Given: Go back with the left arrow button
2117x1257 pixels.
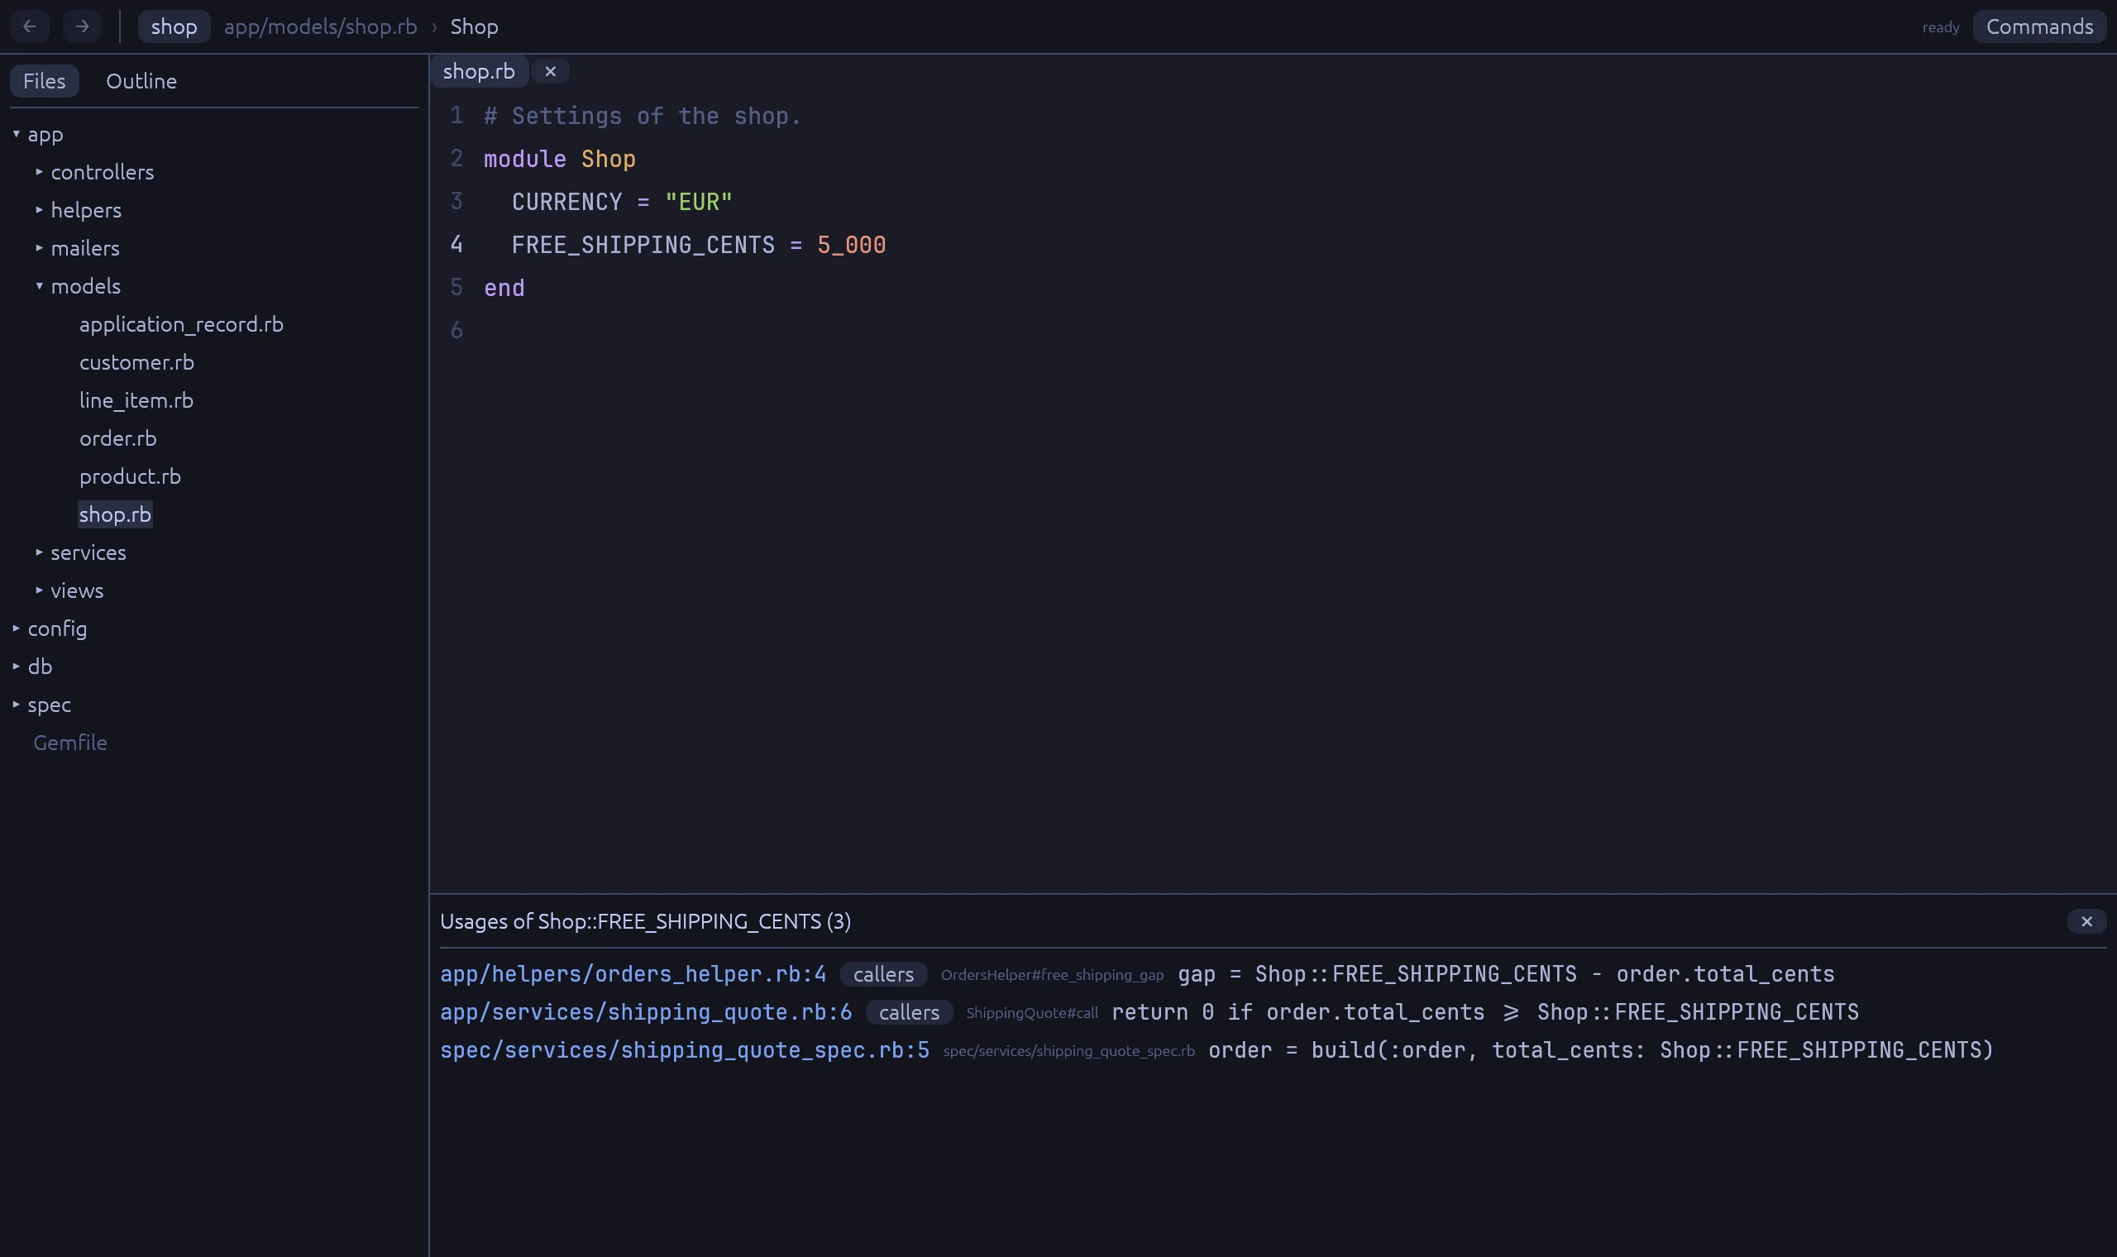Looking at the screenshot, I should 30,26.
